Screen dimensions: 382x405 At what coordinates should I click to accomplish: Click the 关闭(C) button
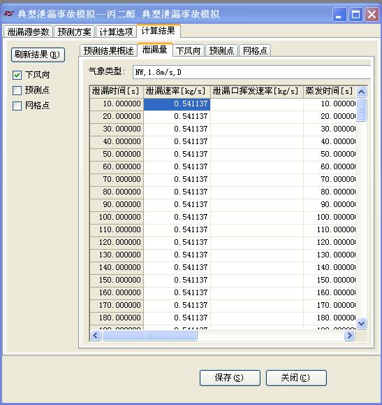(x=296, y=378)
